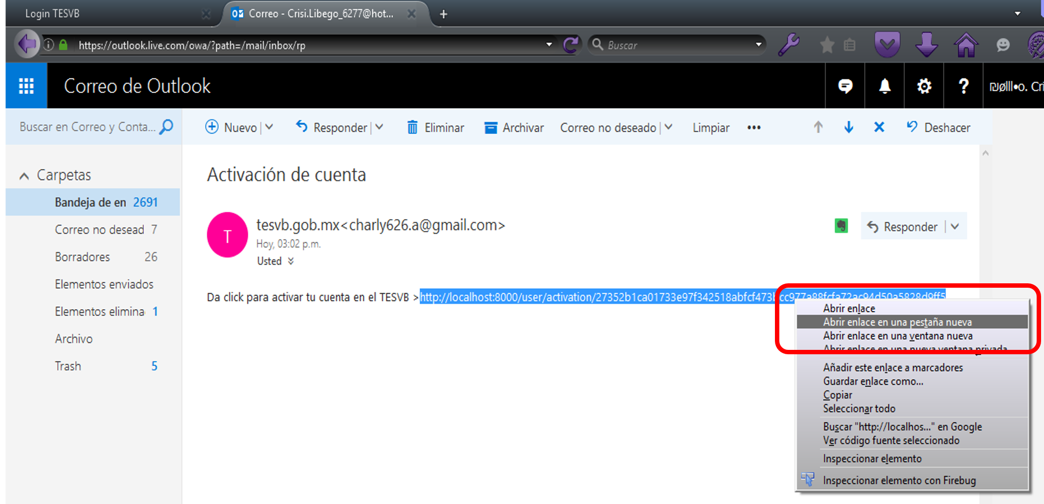1044x504 pixels.
Task: Click the Buscar en Correo search field
Action: 87,127
